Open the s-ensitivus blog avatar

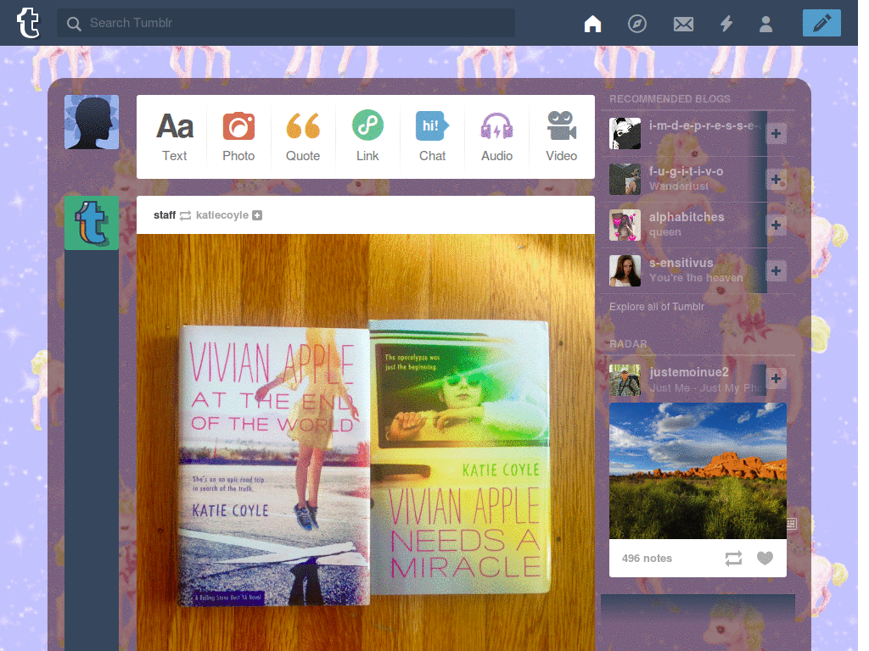(x=625, y=270)
